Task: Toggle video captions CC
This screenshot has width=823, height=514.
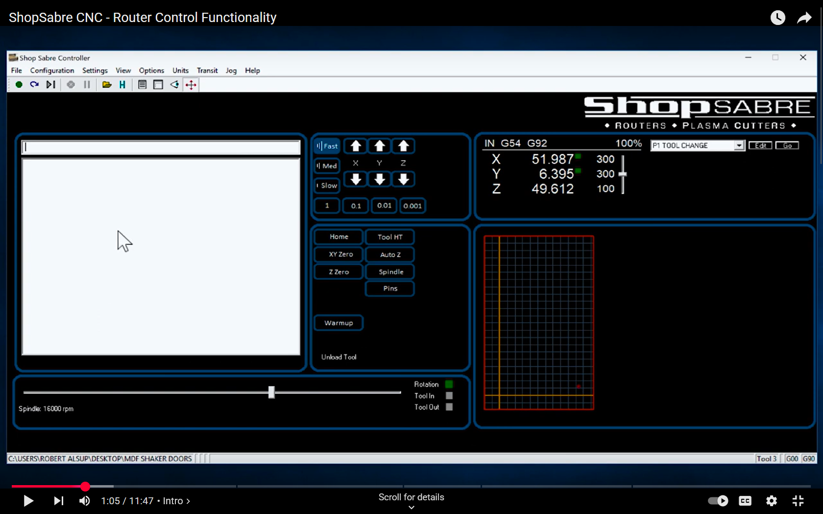Action: click(x=745, y=501)
